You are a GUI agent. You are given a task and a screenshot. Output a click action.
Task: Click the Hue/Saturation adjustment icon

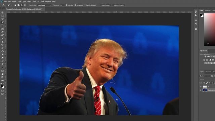tap(204, 60)
